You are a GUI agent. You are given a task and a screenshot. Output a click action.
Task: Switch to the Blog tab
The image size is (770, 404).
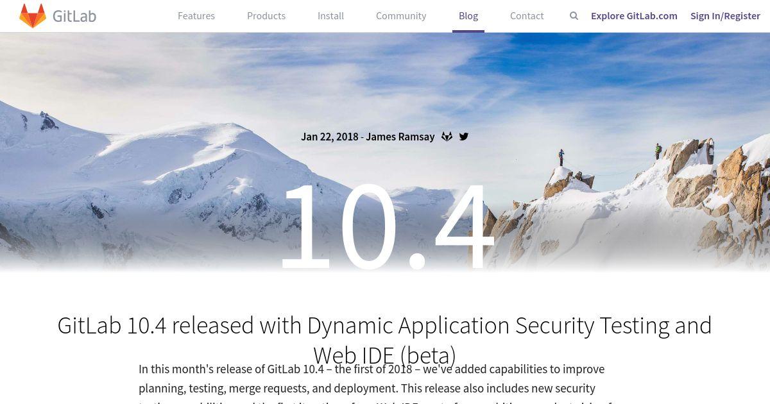(x=468, y=16)
